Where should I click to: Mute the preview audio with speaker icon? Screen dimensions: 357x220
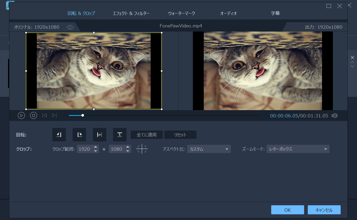pos(334,116)
